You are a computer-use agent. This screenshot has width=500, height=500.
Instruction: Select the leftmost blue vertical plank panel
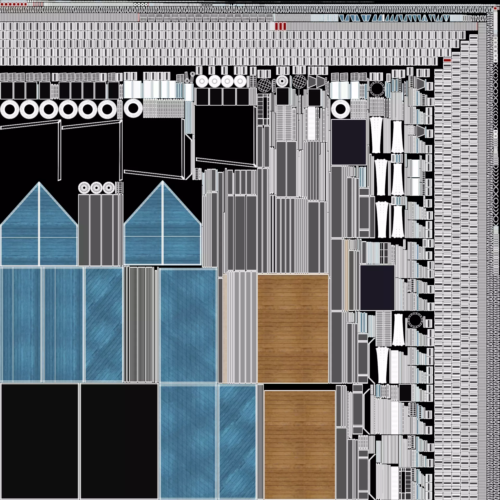tap(21, 324)
